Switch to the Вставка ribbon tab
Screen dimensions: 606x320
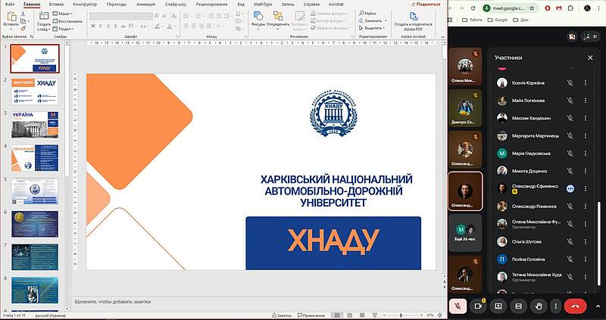click(x=56, y=4)
